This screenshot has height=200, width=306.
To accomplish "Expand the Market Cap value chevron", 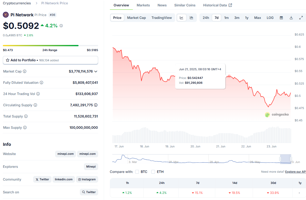I will 96,72.
